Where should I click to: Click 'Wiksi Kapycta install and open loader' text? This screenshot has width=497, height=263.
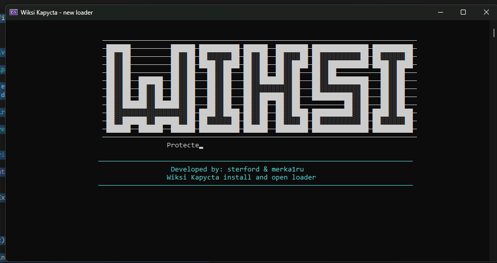pyautogui.click(x=241, y=178)
